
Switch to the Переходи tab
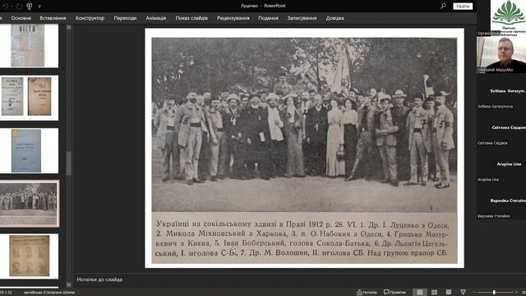point(125,18)
